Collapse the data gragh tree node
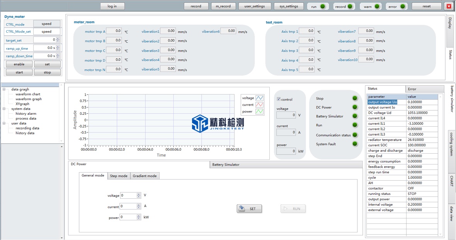 (x=4, y=89)
